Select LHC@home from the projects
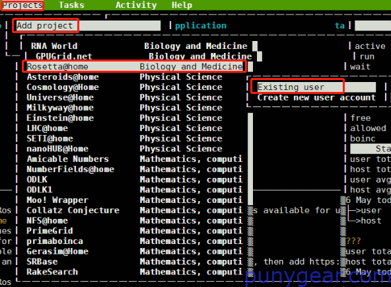391x287 pixels. coord(135,128)
